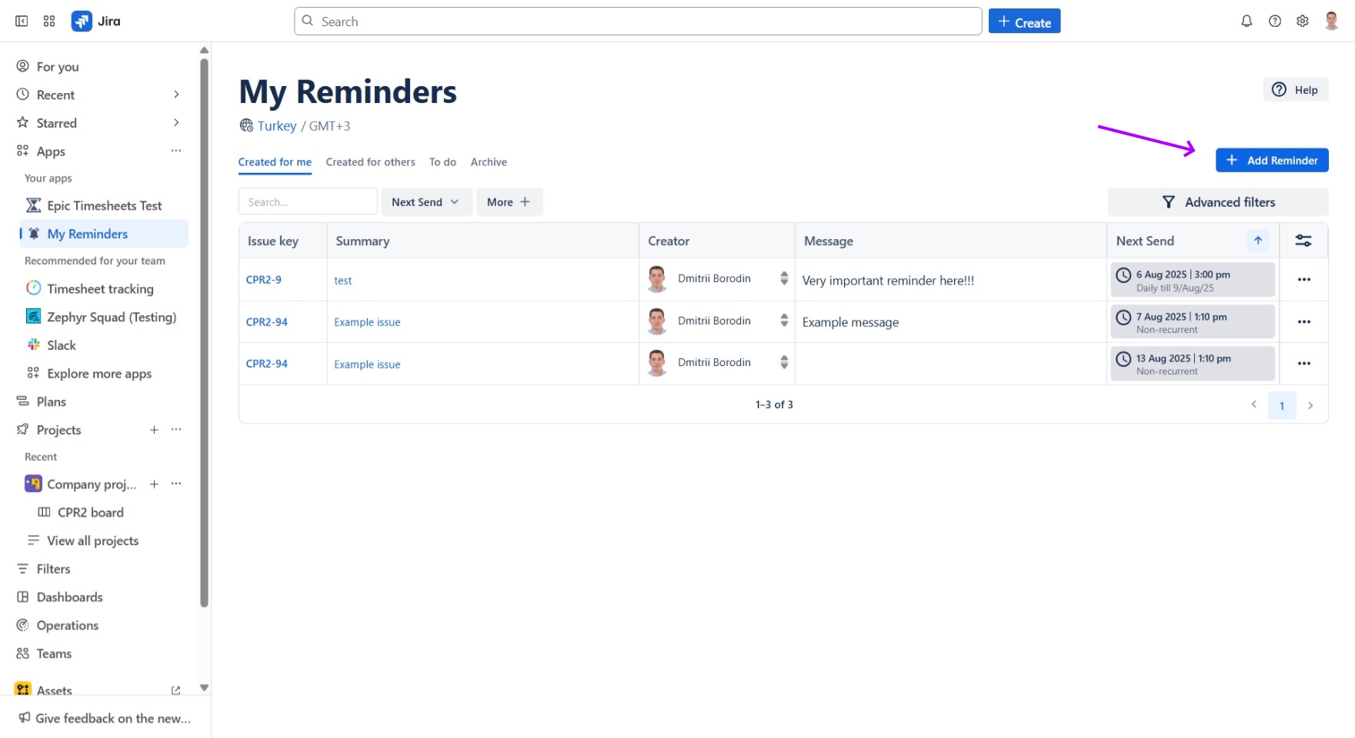Open the Archive tab
This screenshot has height=738, width=1355.
point(489,162)
